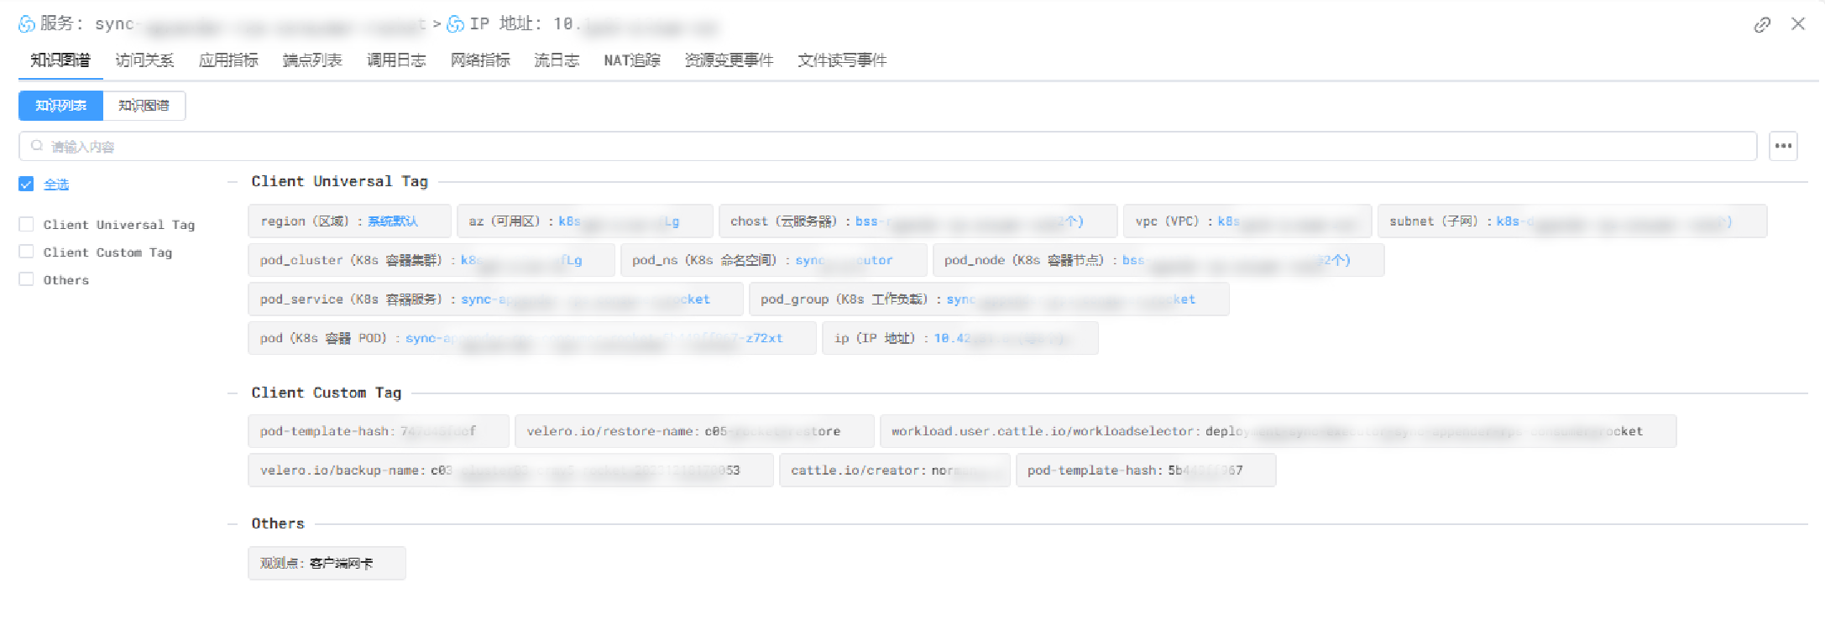1825x619 pixels.
Task: Click the service icon beside 服务 label
Action: click(x=27, y=24)
